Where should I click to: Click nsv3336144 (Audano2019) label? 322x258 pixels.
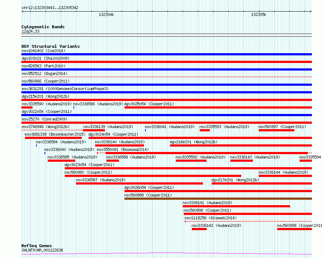pyautogui.click(x=283, y=172)
